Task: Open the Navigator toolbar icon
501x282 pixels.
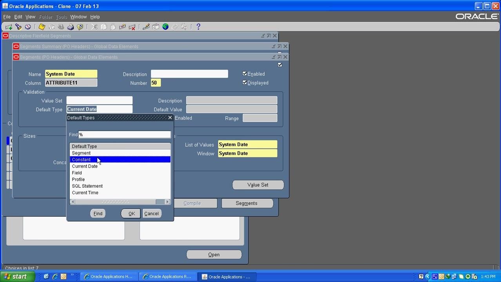Action: pos(28,27)
